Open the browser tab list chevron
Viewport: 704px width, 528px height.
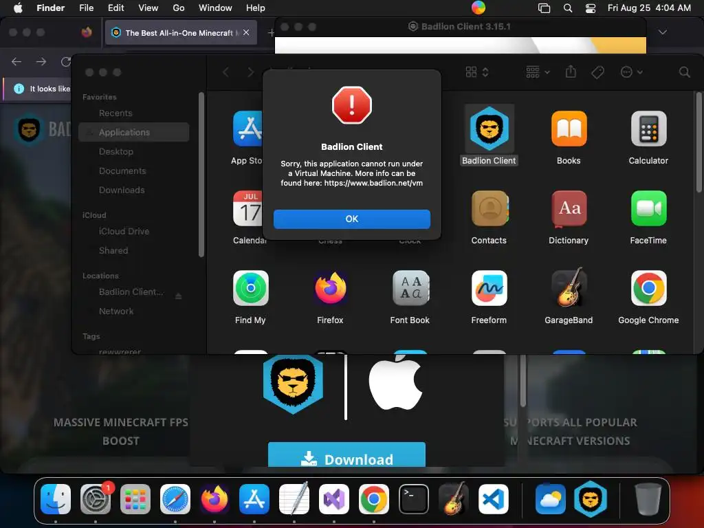point(662,32)
